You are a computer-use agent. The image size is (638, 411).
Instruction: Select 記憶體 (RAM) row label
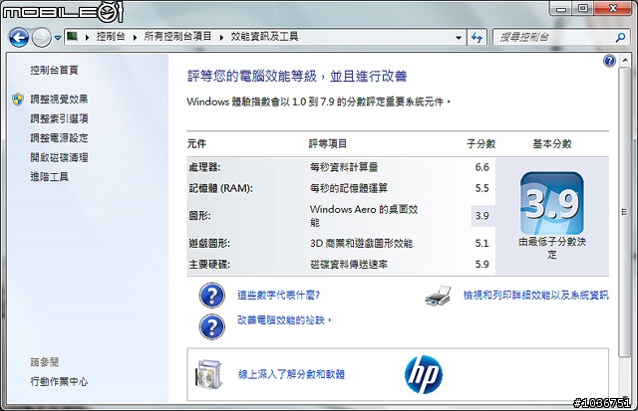click(221, 188)
